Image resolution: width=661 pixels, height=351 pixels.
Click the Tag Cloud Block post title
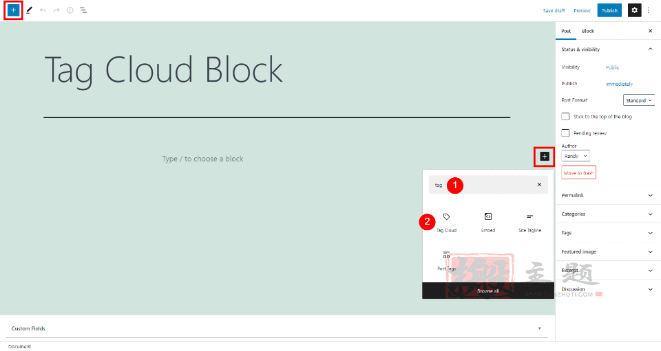pos(164,70)
